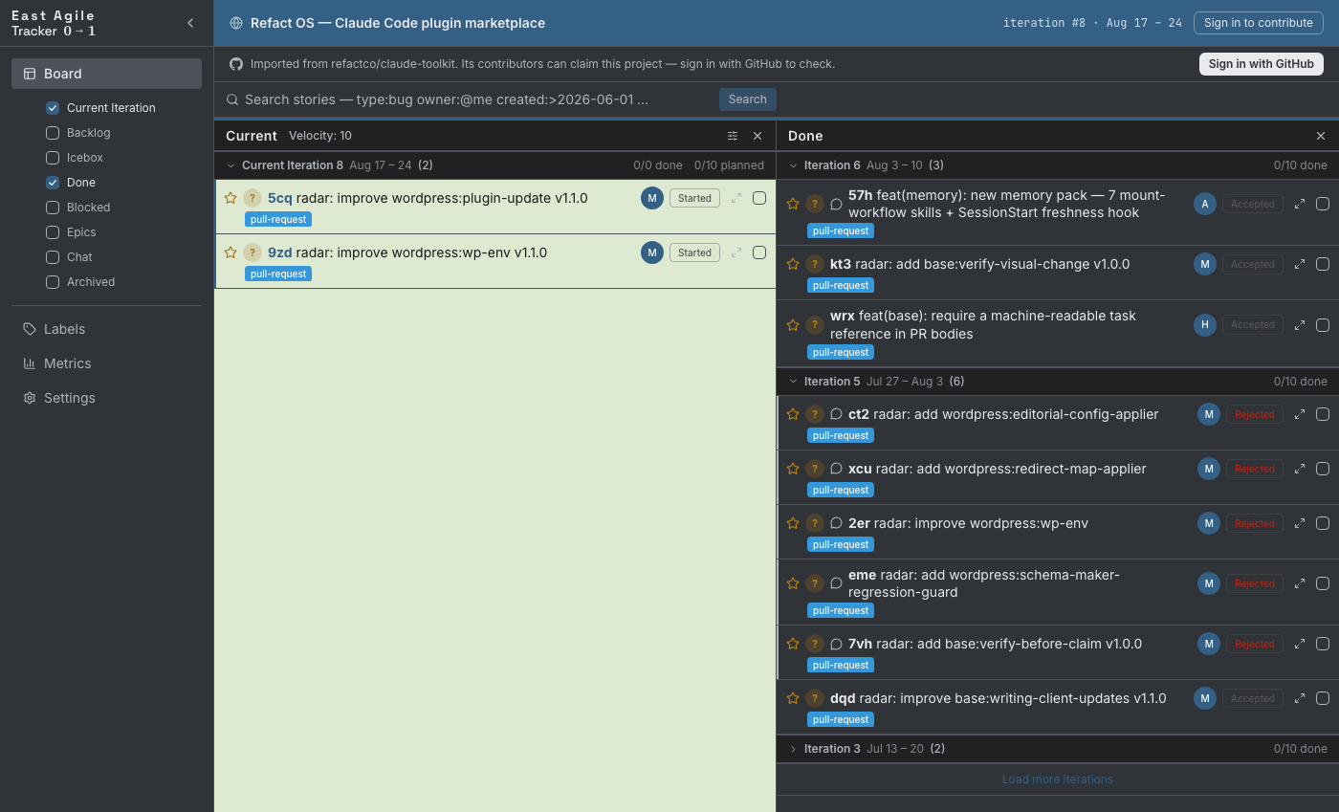The height and width of the screenshot is (812, 1339).
Task: Uncheck the Done panel checkbox
Action: coord(53,183)
